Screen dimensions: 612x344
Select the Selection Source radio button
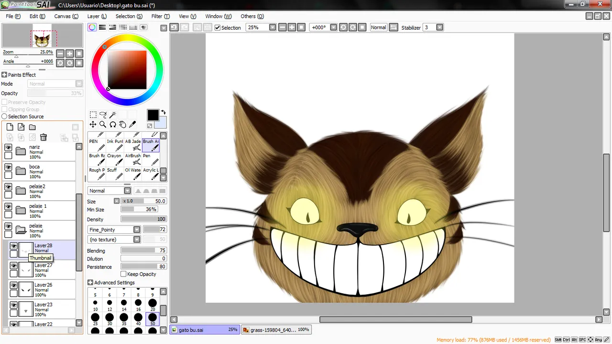pyautogui.click(x=4, y=117)
